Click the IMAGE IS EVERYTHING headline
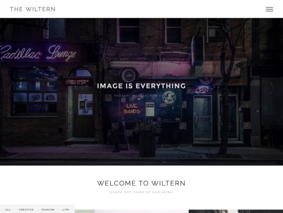The image size is (283, 213). coord(141,86)
